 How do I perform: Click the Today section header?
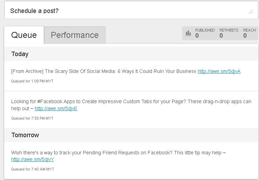(x=20, y=54)
